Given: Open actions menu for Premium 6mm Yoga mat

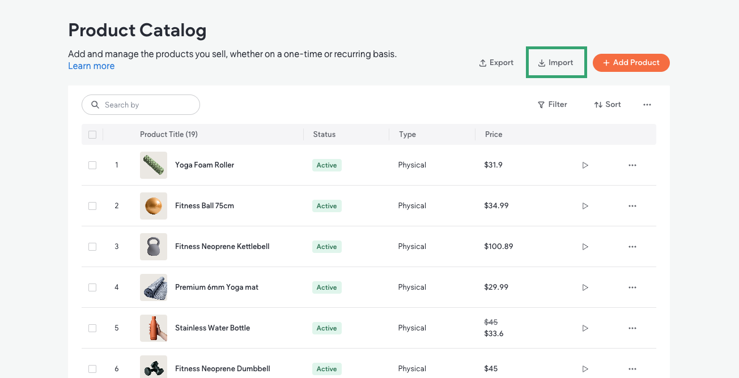Looking at the screenshot, I should click(x=632, y=287).
